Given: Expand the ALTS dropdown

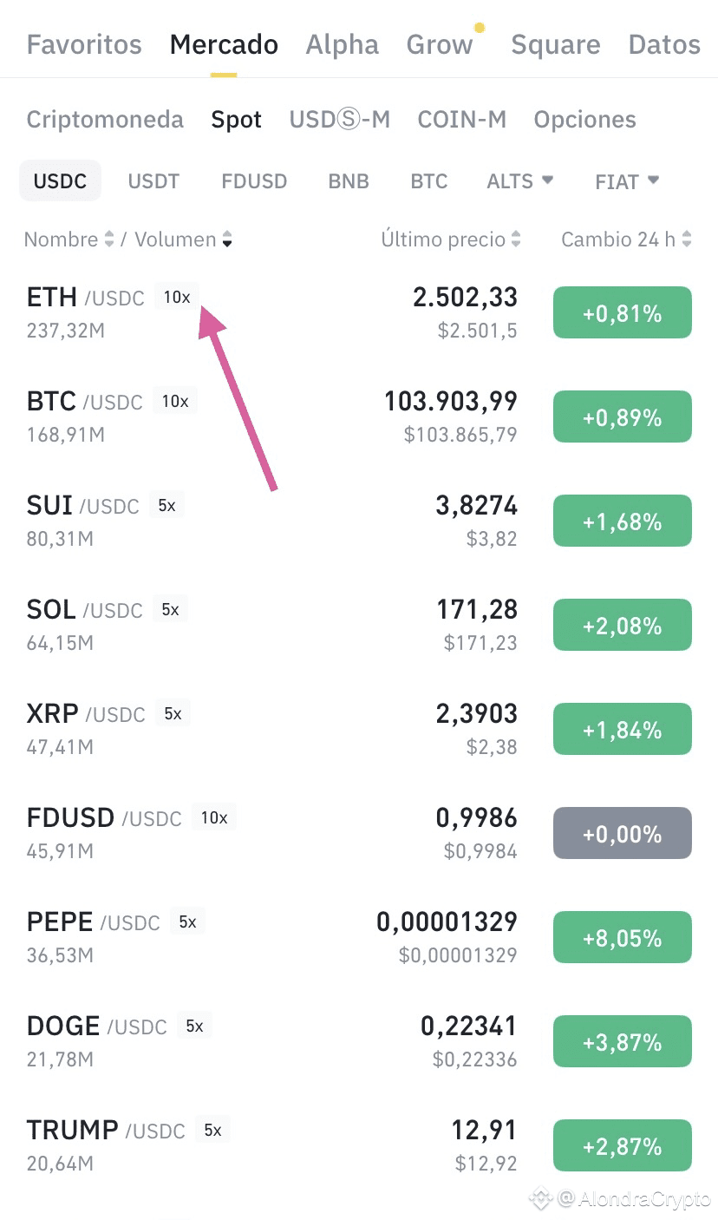Looking at the screenshot, I should [x=519, y=181].
